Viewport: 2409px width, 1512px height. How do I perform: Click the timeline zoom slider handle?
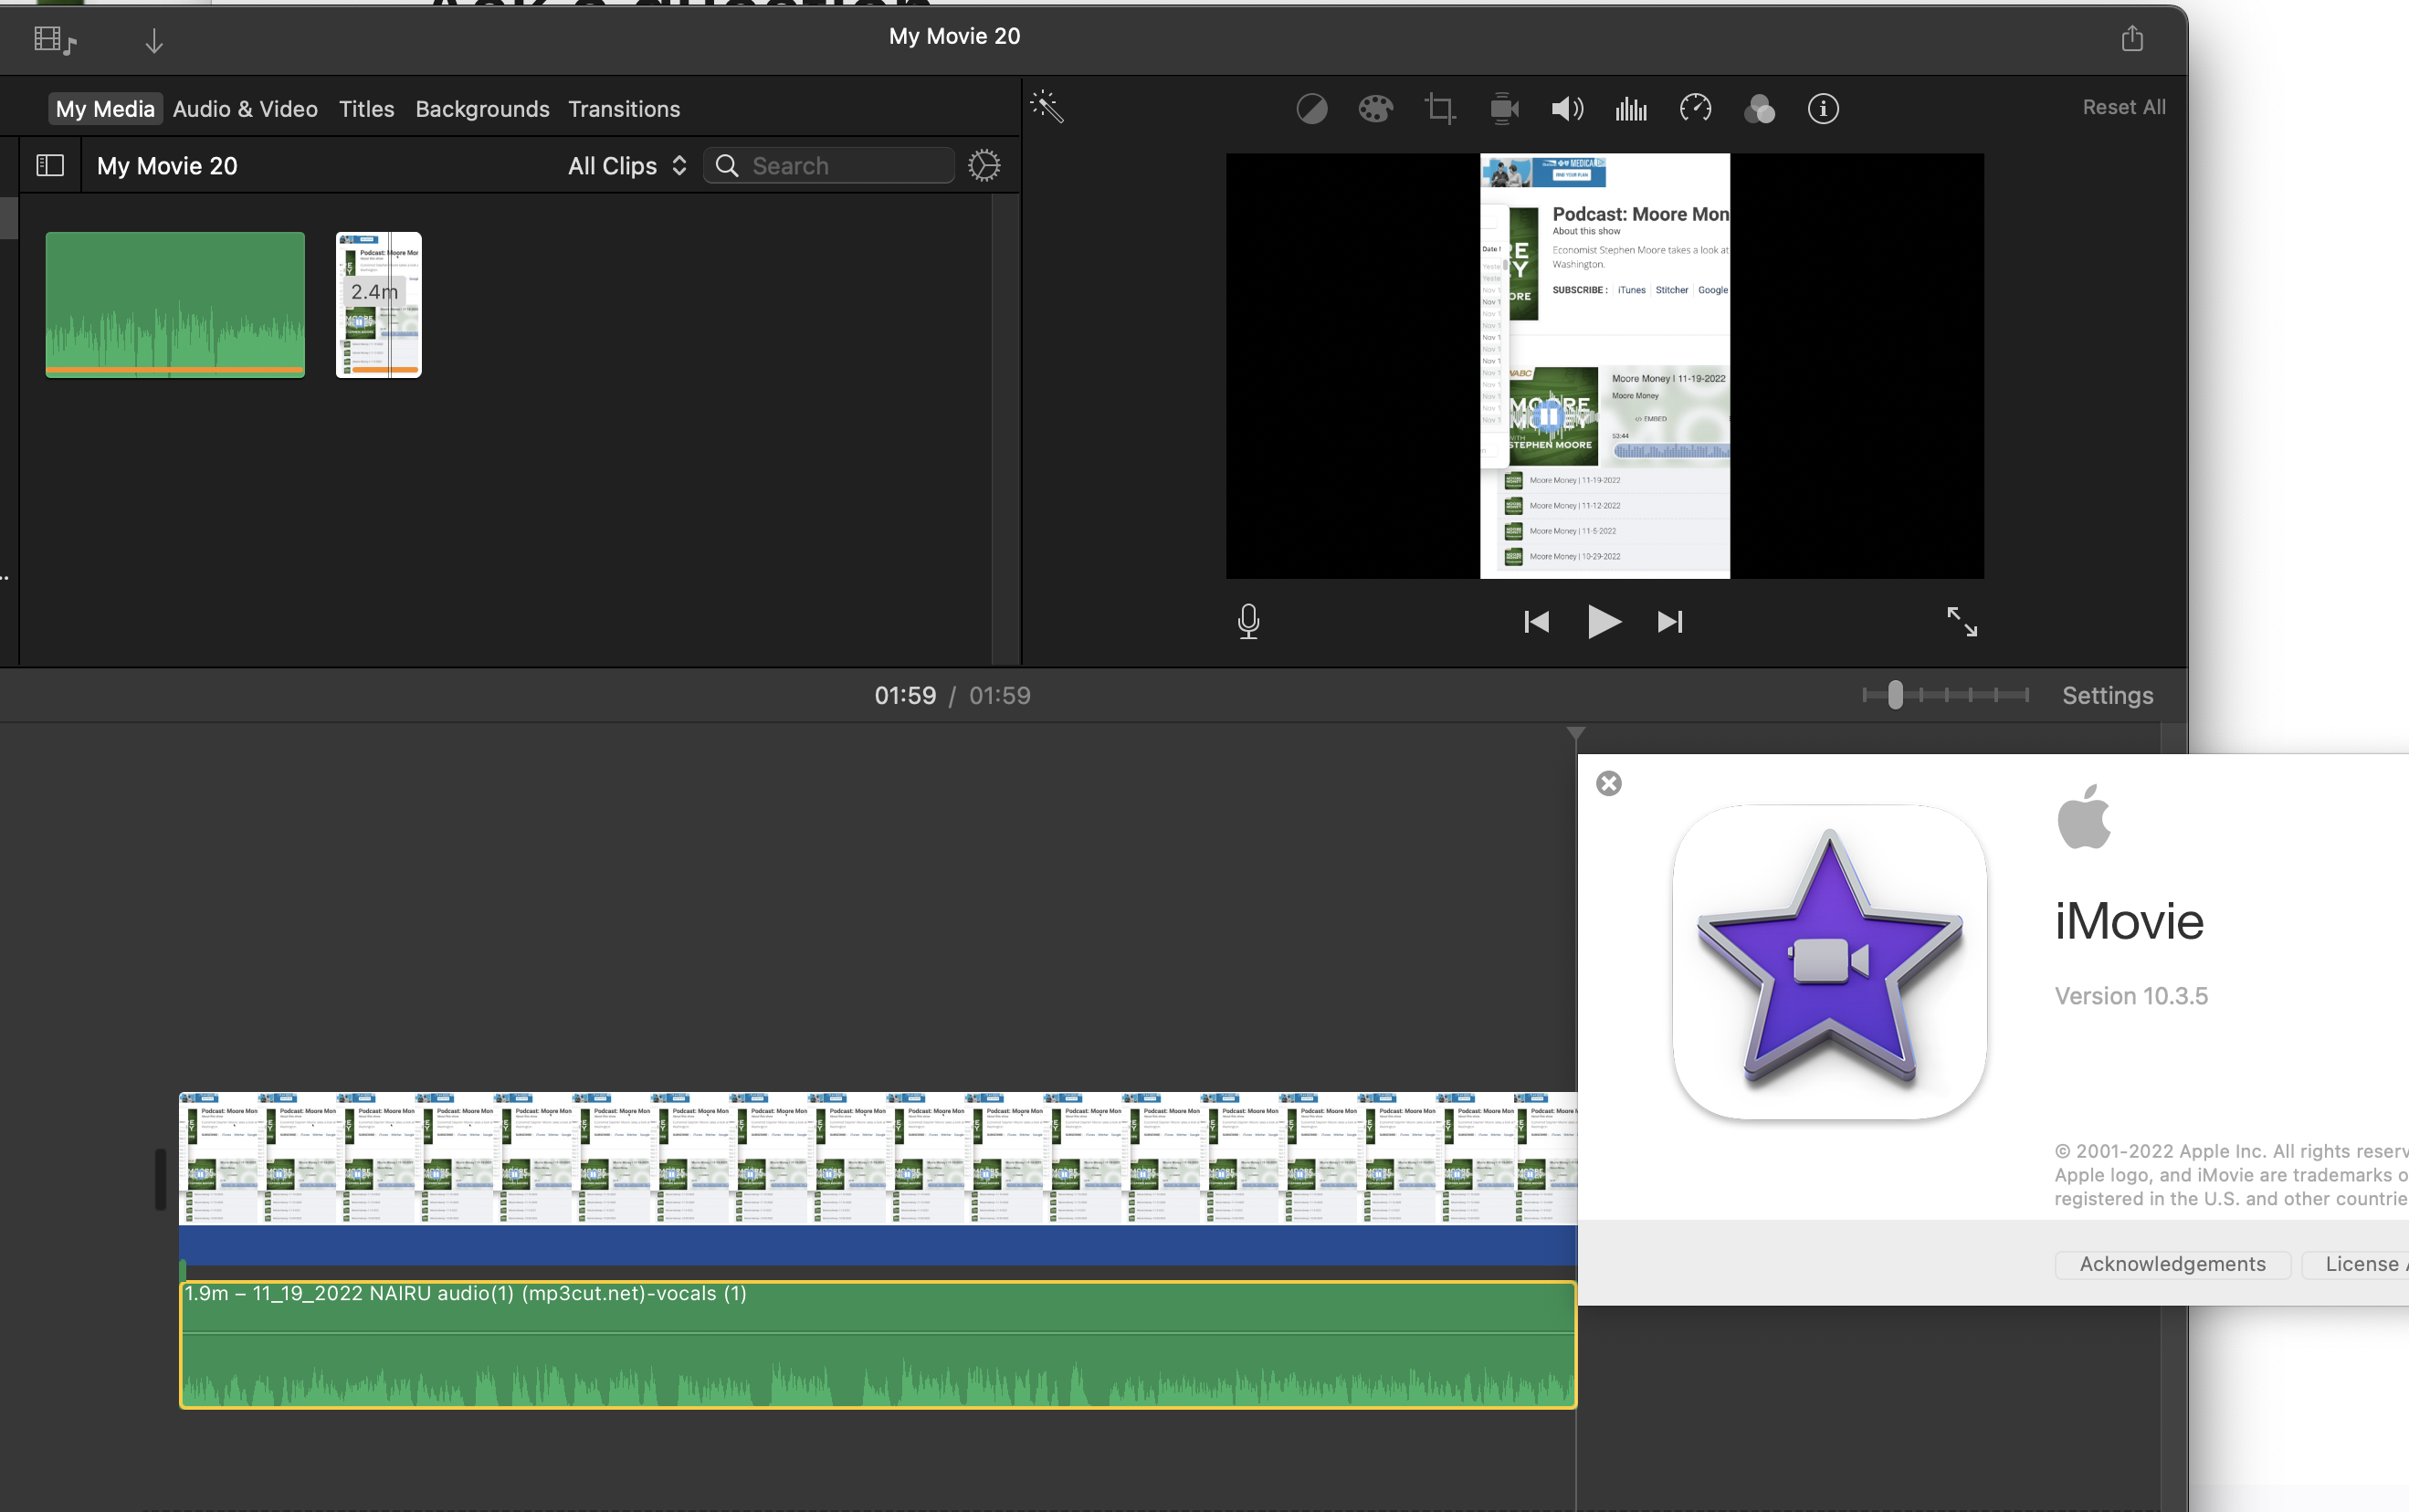coord(1895,694)
